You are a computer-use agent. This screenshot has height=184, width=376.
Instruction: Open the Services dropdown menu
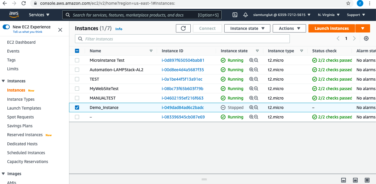pyautogui.click(x=39, y=15)
